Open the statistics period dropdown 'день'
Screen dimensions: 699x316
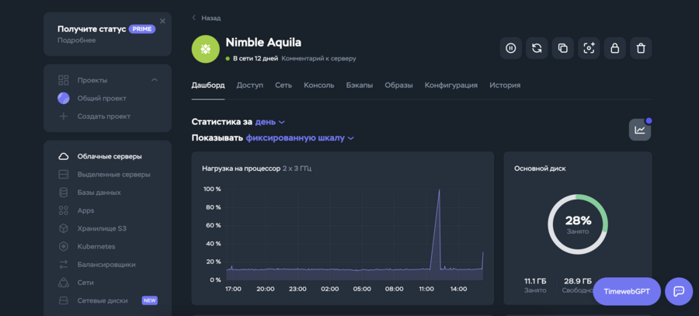(270, 122)
